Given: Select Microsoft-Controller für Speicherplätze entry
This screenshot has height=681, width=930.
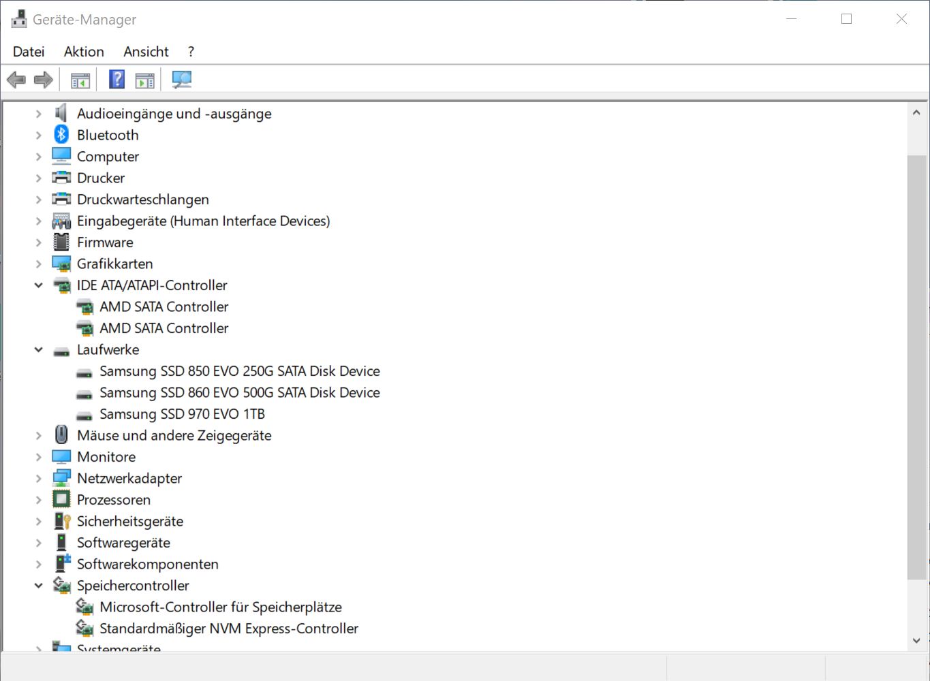Looking at the screenshot, I should tap(221, 607).
